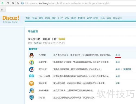Screen dimensions: 136x104
Task: Click the 纵横搜索 service icon
Action: click(32, 62)
